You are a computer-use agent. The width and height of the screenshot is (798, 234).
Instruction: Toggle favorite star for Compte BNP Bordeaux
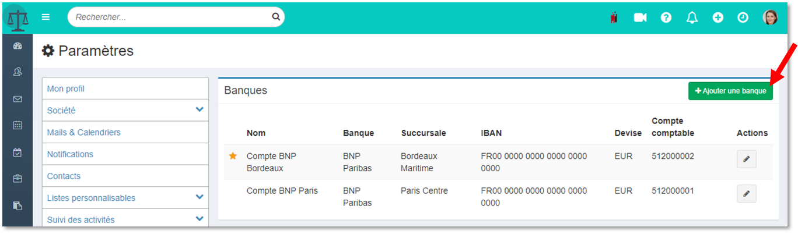pos(233,156)
